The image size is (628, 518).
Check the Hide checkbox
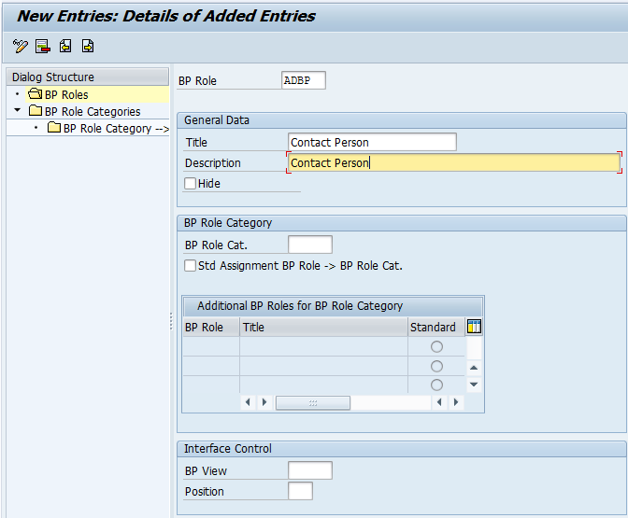(190, 183)
